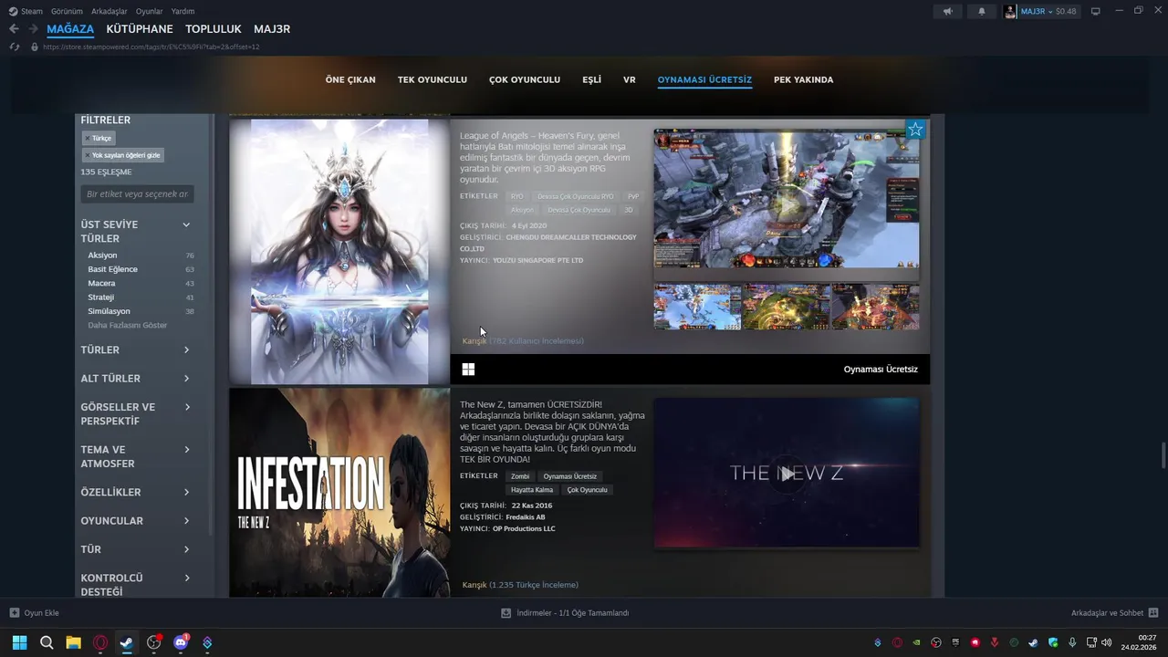Viewport: 1168px width, 657px height.
Task: Remove the 'Yok sayılan öğeleri gizle' filter
Action: tap(122, 155)
